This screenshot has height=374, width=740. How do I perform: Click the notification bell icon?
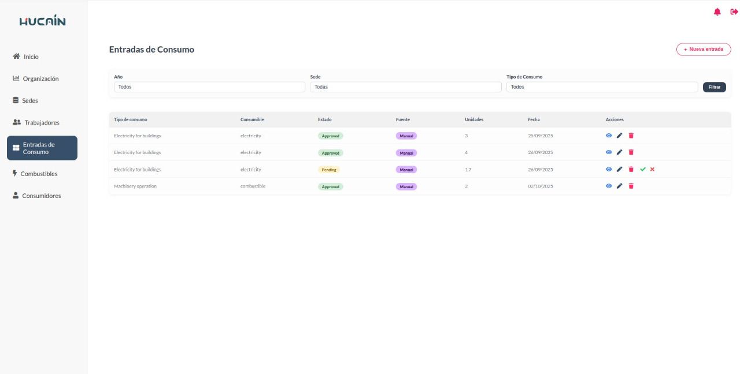717,12
